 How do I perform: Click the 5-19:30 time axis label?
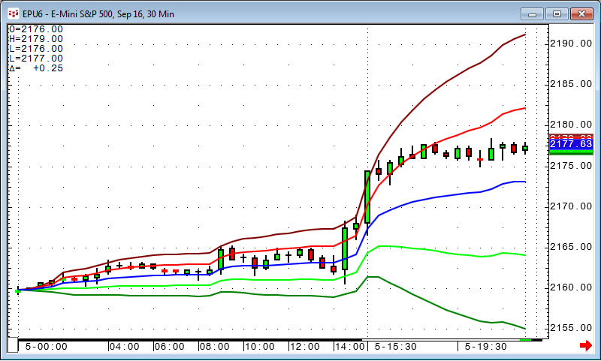coord(486,347)
